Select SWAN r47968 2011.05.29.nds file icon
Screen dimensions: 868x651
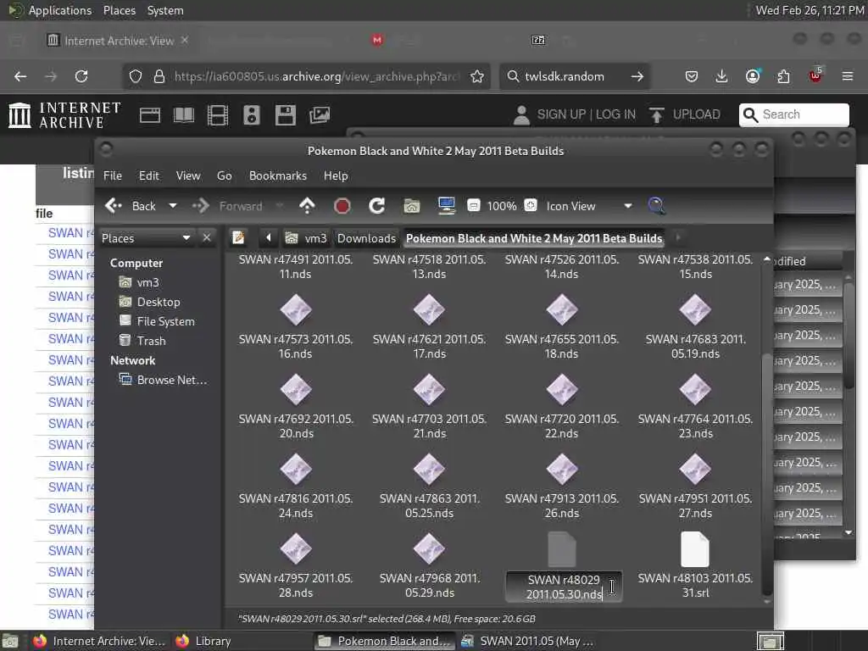(429, 549)
